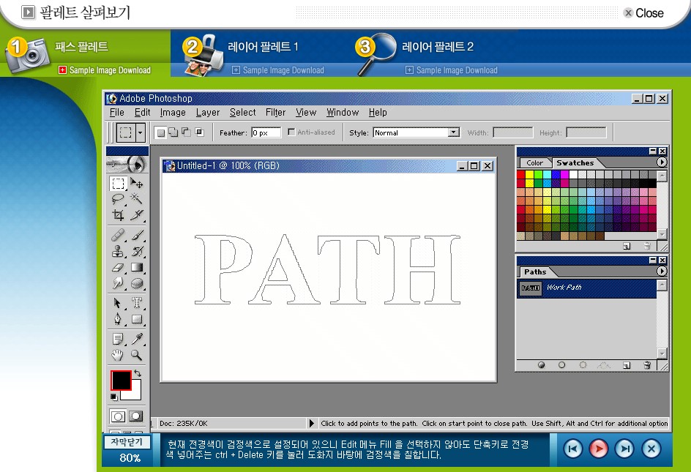Reset default foreground and background colors
Image resolution: width=691 pixels, height=472 pixels.
pyautogui.click(x=114, y=397)
